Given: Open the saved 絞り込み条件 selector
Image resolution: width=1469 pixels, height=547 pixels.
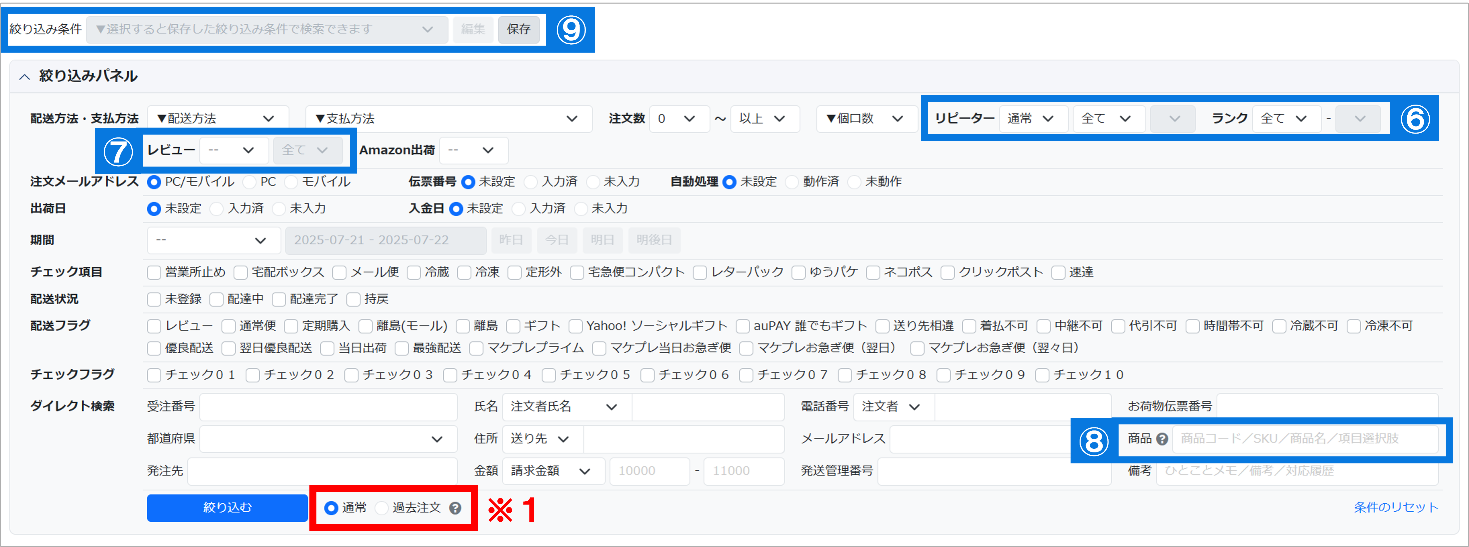Looking at the screenshot, I should [x=266, y=29].
